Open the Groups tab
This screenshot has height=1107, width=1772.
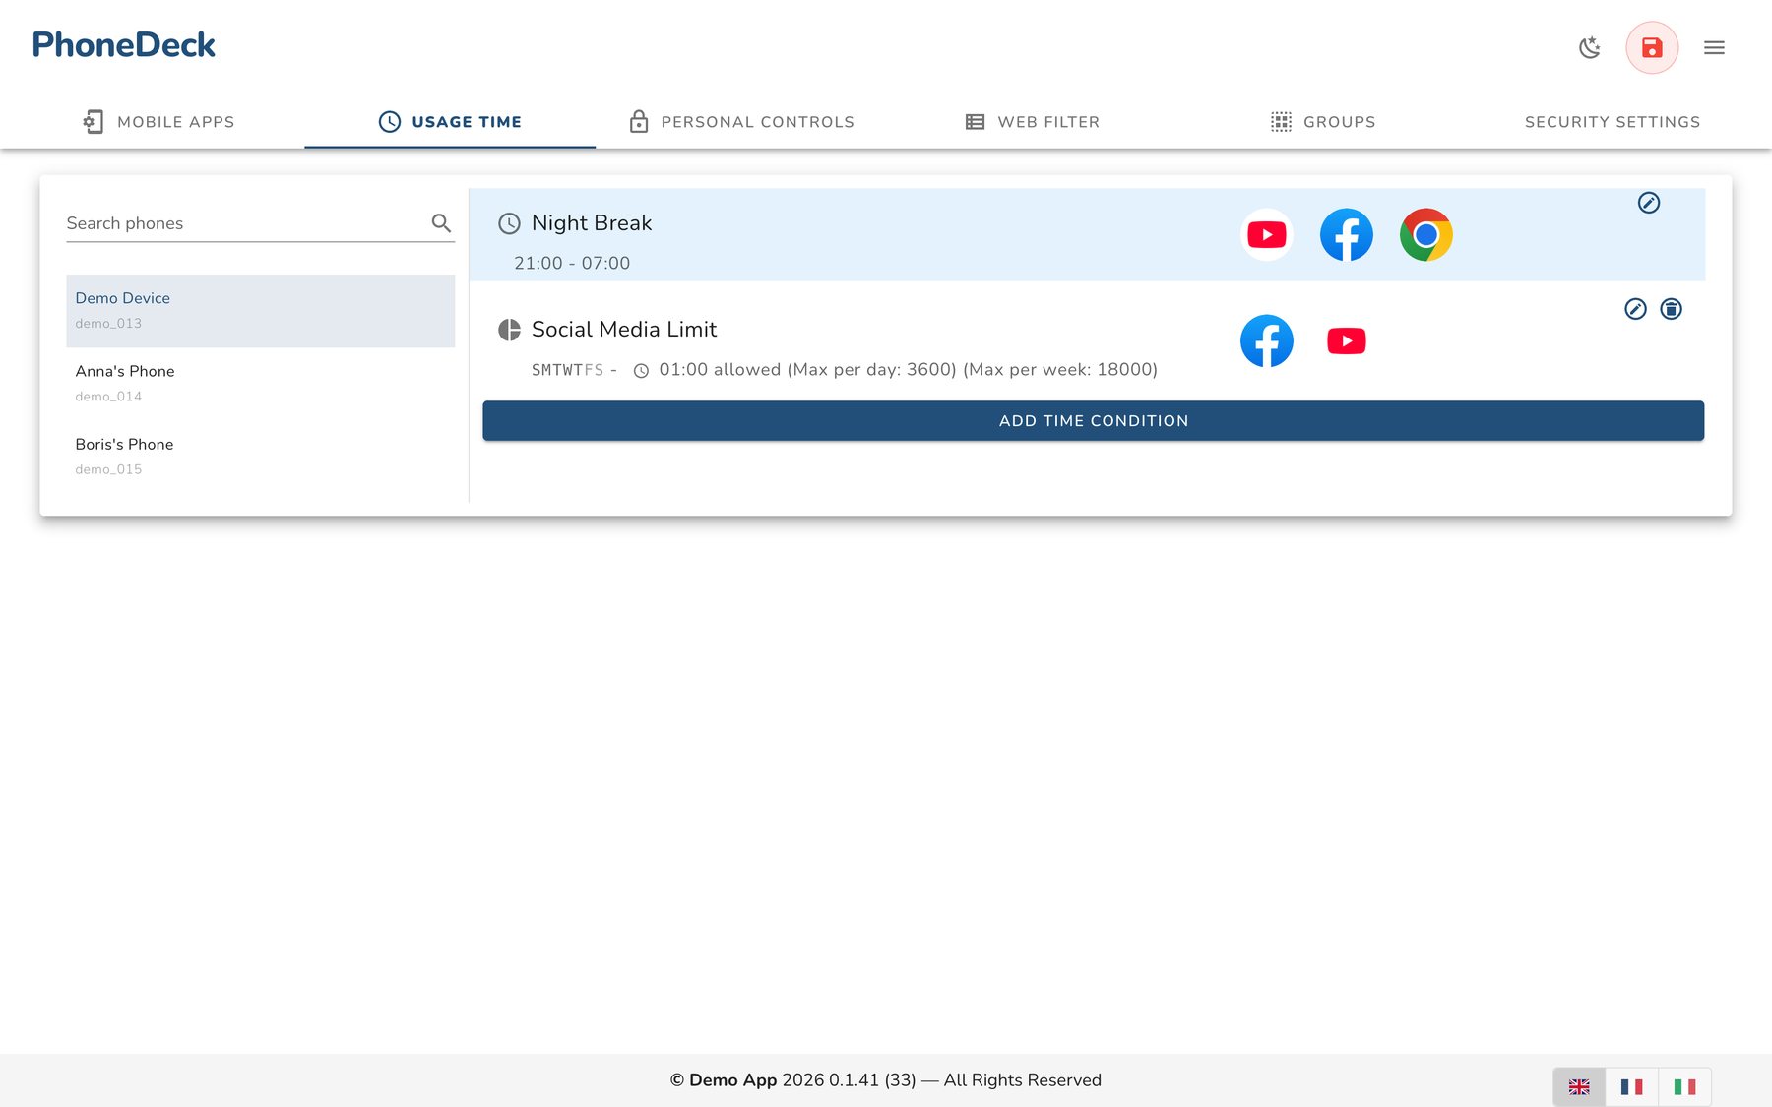(x=1323, y=122)
